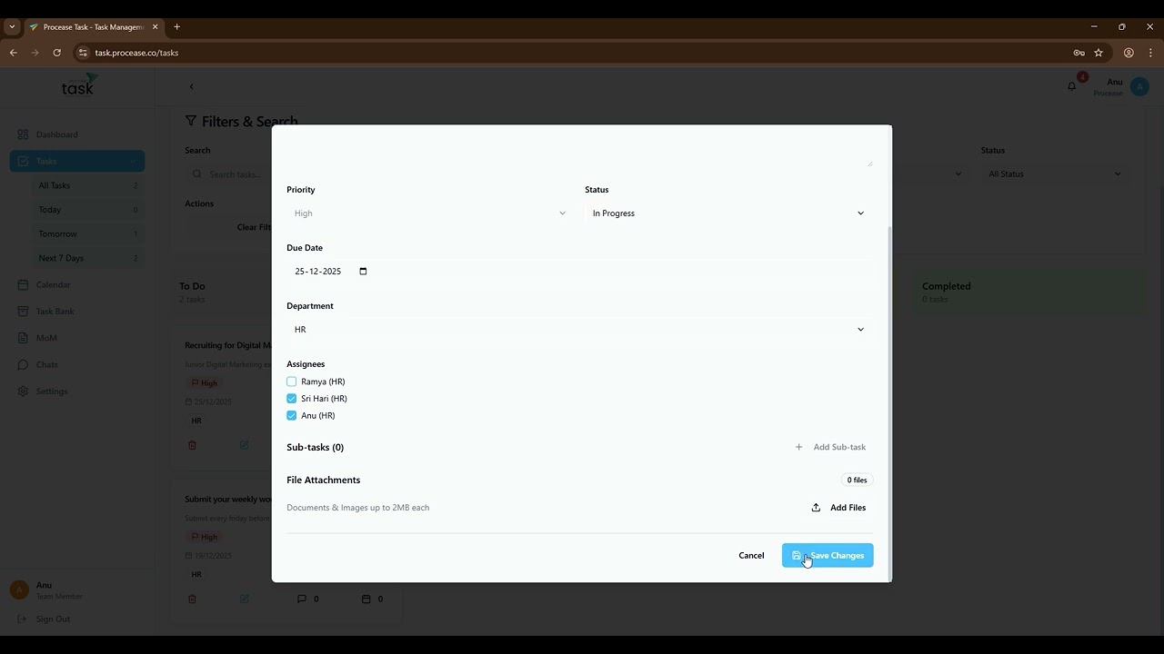This screenshot has width=1164, height=654.
Task: Open Tomorrow tasks sub-item
Action: pos(86,234)
